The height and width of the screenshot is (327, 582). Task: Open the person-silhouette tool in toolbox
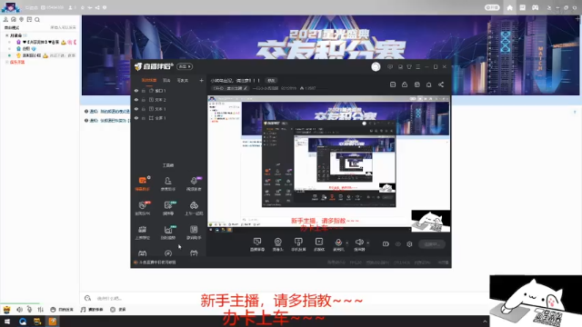(167, 183)
